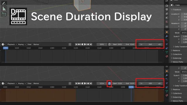
Task: Jump to end frame in frame 1214 timeline
Action: [x=91, y=83]
